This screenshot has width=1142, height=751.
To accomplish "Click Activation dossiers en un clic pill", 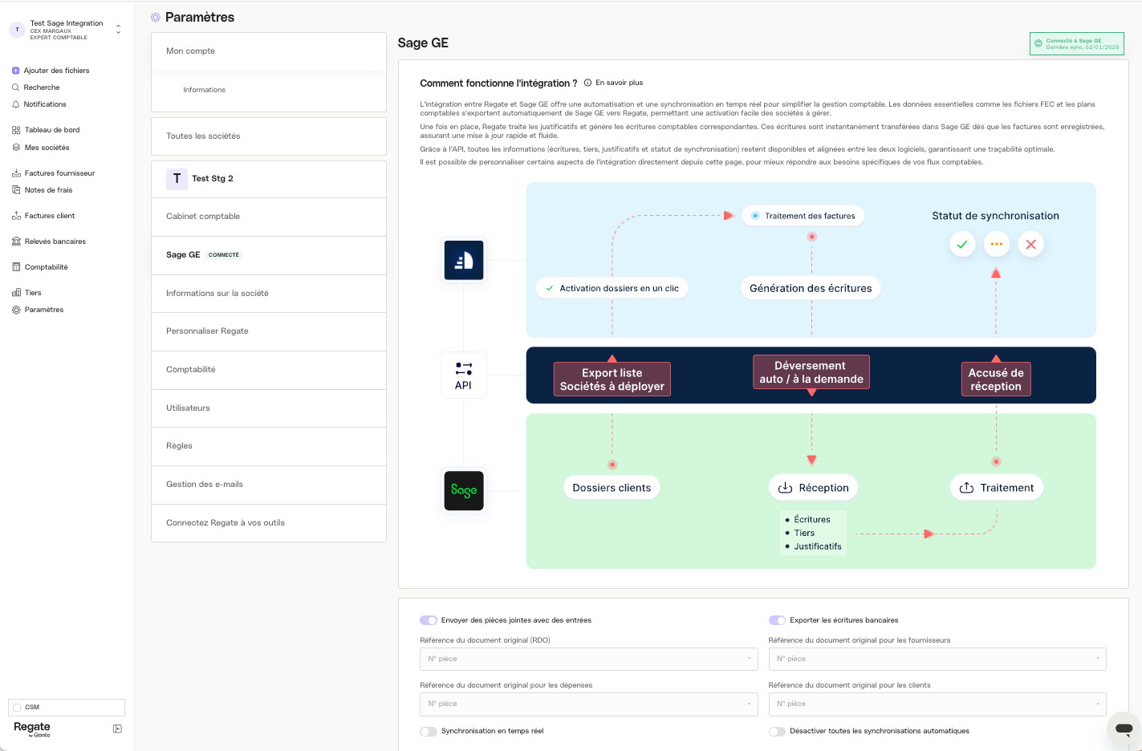I will [x=612, y=288].
